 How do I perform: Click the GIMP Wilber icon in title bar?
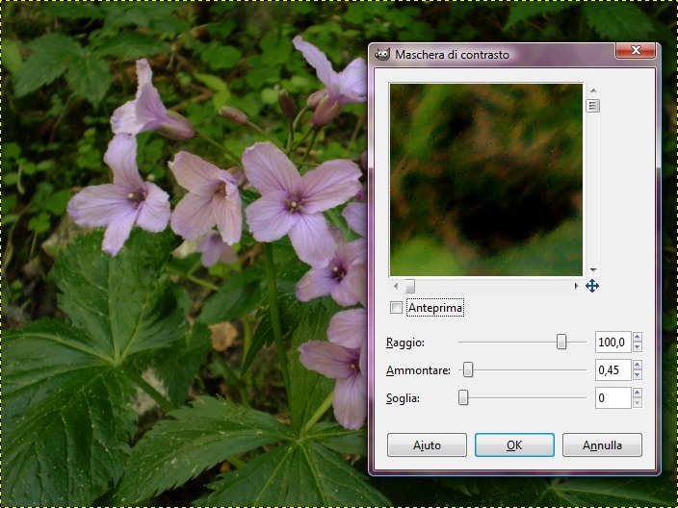(381, 55)
